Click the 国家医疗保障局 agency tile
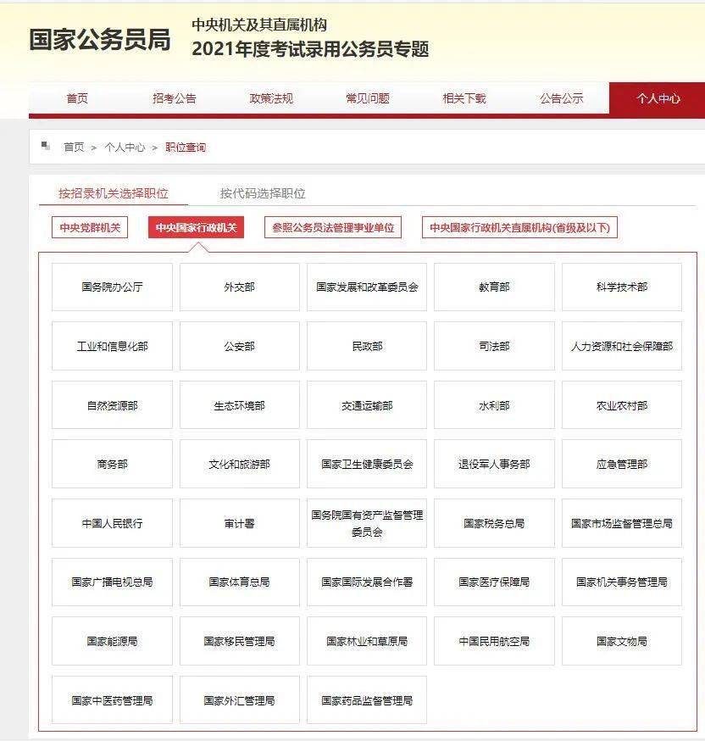Screen dimensions: 705x741 [494, 582]
